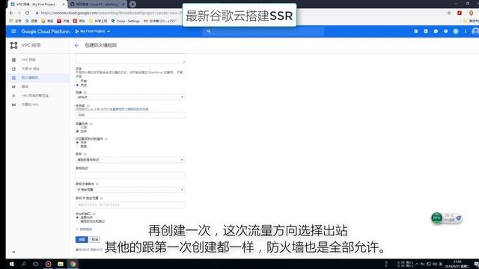This screenshot has height=269, width=479.
Task: Select the Egress traffic direction radio
Action: (x=77, y=132)
